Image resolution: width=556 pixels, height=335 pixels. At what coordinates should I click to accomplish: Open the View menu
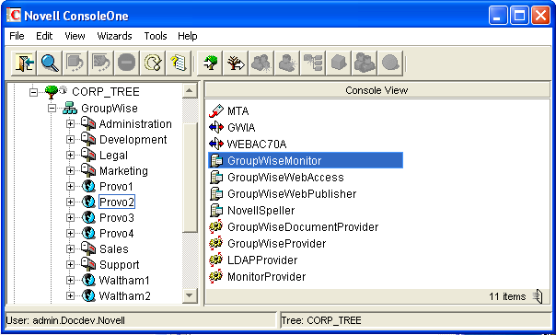pyautogui.click(x=75, y=36)
